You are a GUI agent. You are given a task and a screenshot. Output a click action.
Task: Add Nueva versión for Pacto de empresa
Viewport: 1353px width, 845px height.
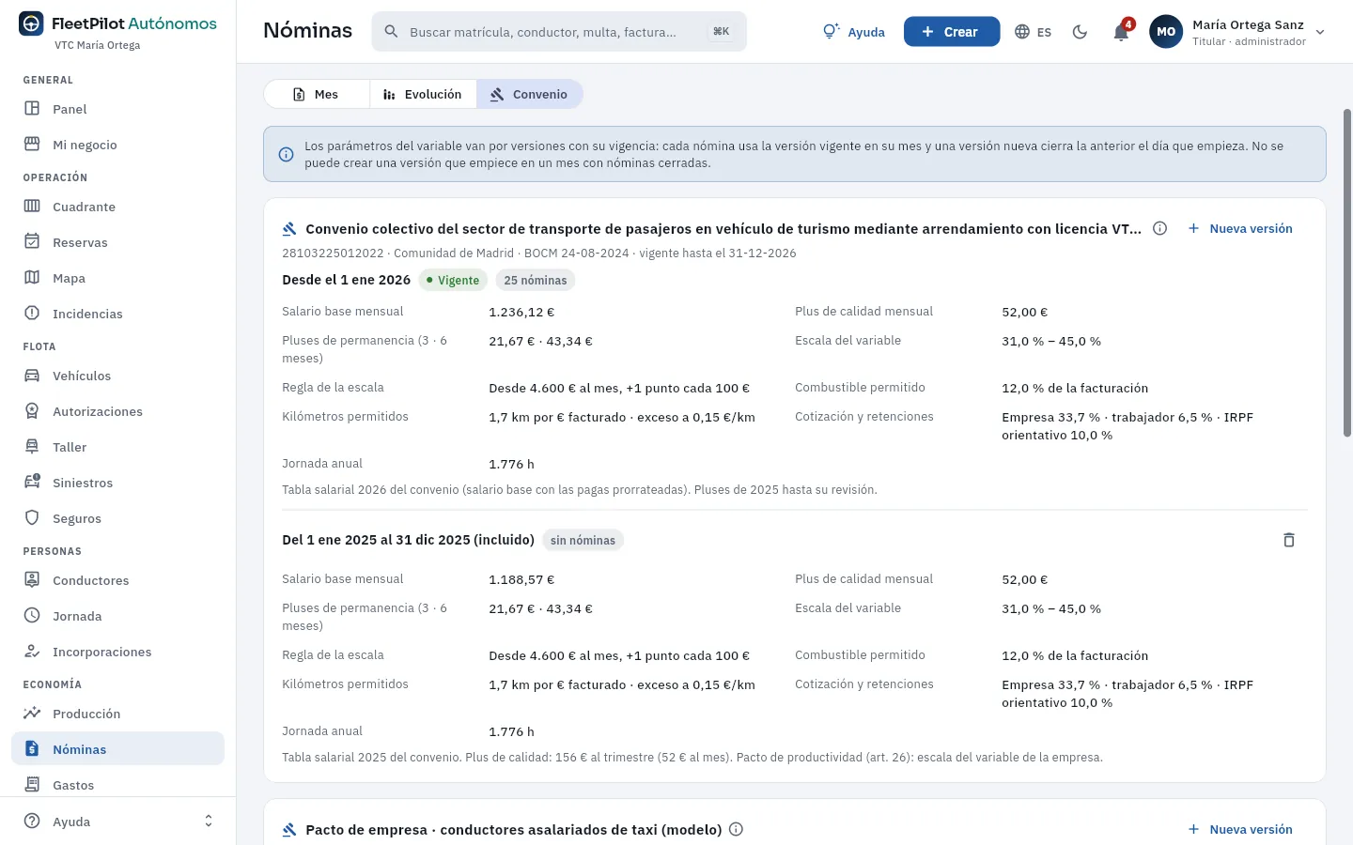click(x=1240, y=829)
